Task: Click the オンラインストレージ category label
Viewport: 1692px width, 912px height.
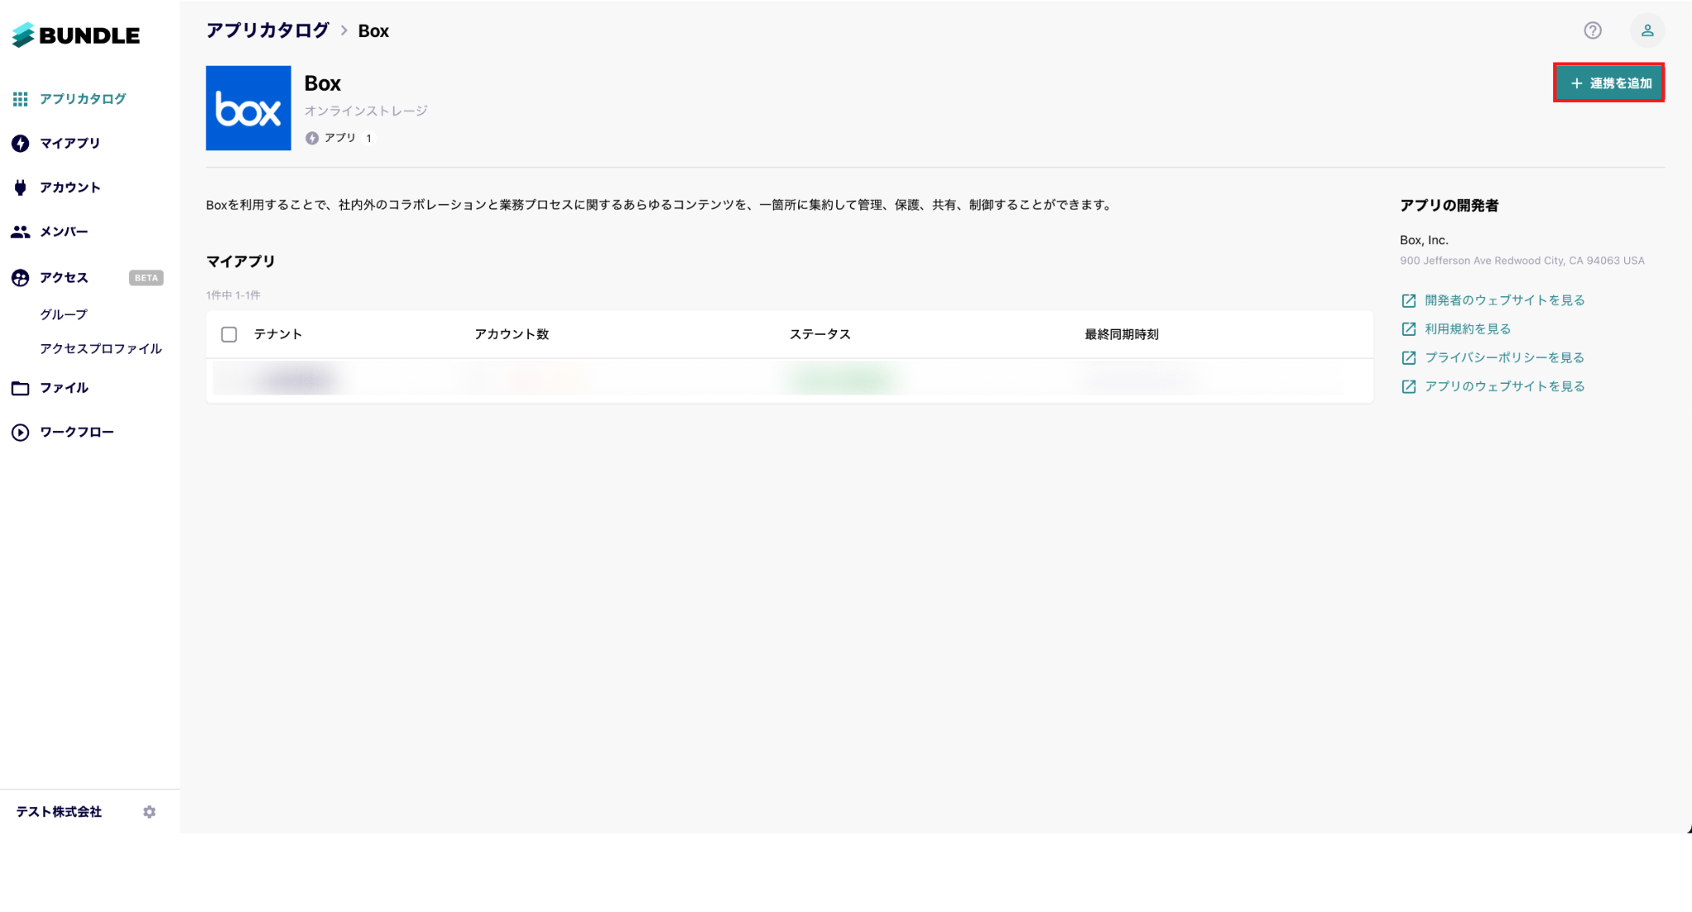Action: tap(366, 111)
